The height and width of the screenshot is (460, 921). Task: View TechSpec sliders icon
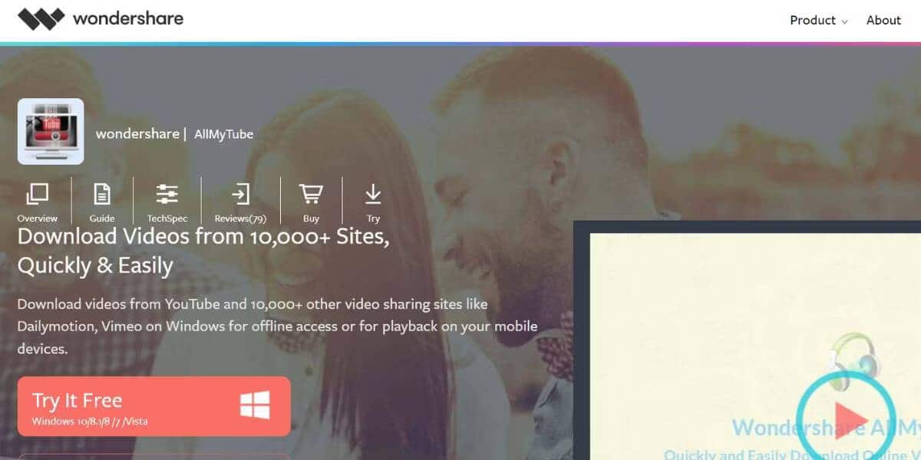tap(167, 194)
